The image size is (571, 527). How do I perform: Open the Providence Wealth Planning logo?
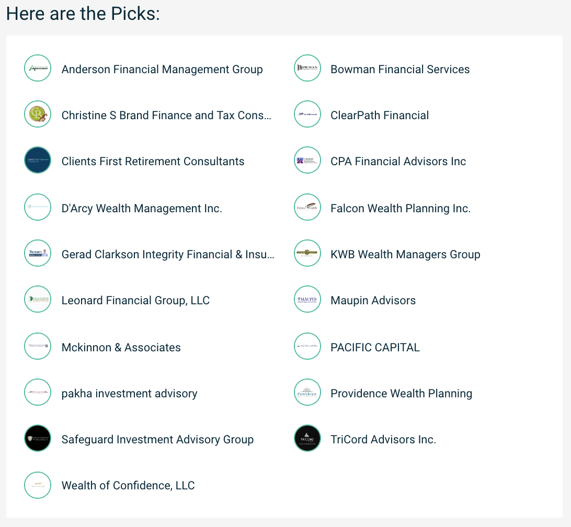pos(307,392)
